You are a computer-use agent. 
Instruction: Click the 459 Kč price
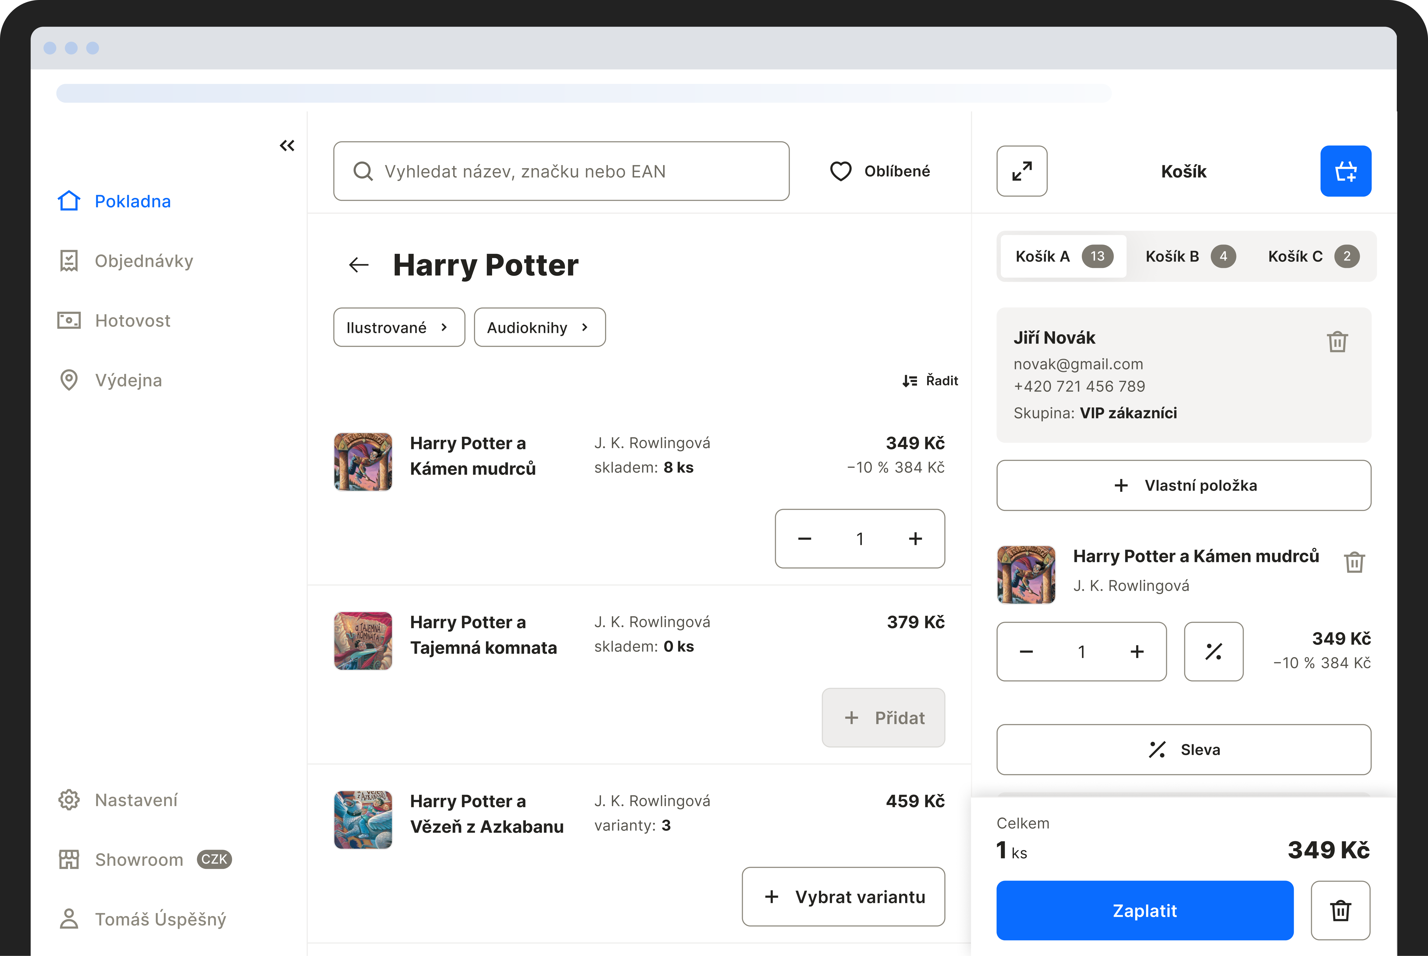point(915,801)
